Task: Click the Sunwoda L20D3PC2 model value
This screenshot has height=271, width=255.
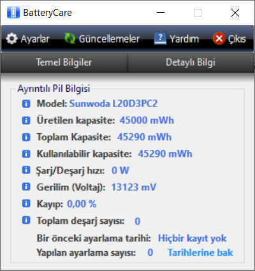Action: click(113, 104)
